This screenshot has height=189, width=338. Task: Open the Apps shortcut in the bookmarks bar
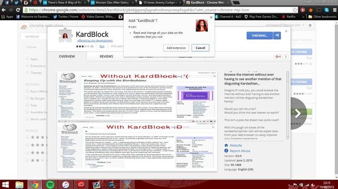[x=7, y=17]
